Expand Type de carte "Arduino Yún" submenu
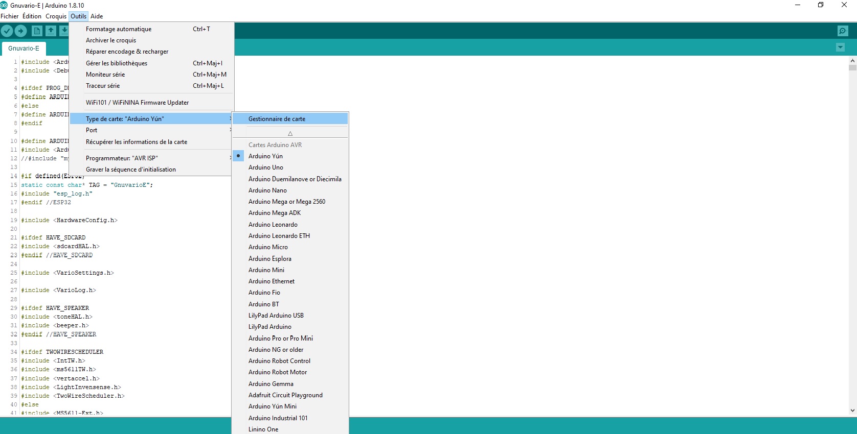The width and height of the screenshot is (857, 434). pyautogui.click(x=152, y=119)
